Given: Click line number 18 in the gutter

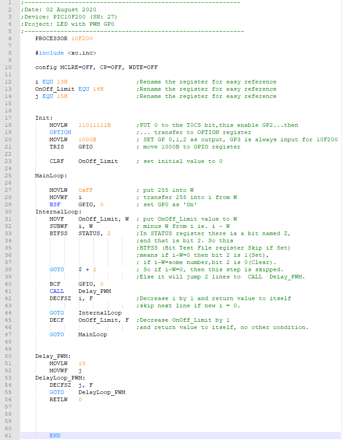Looking at the screenshot, I should point(9,125).
